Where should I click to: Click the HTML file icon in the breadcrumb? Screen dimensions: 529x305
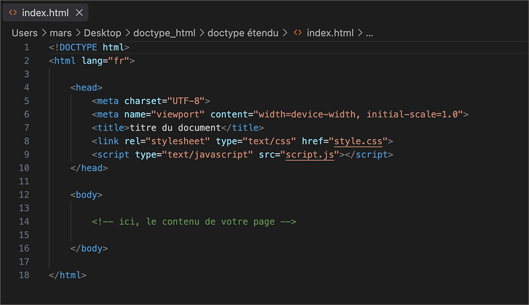[298, 33]
